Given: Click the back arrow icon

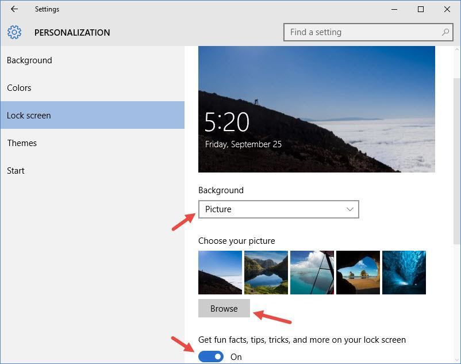Looking at the screenshot, I should click(14, 9).
